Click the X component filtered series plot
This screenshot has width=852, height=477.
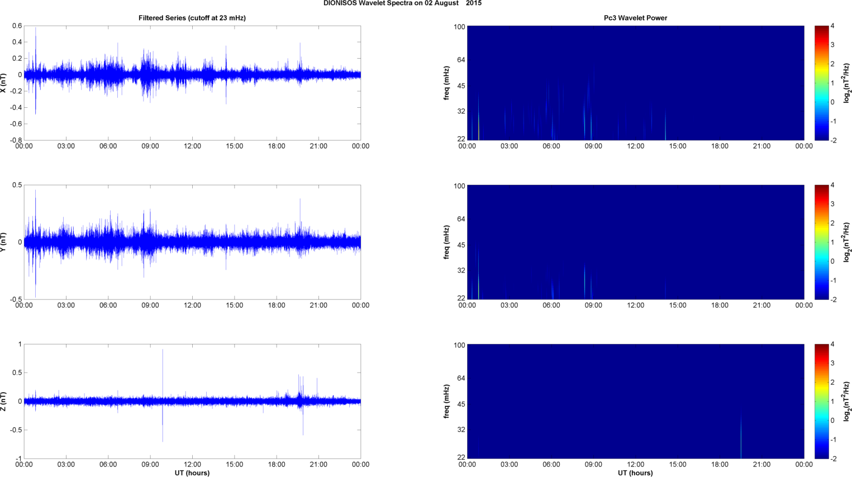click(192, 83)
